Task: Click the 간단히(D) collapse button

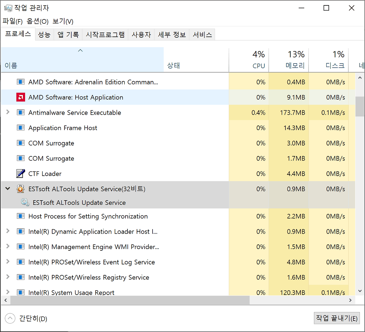Action: tap(10, 318)
